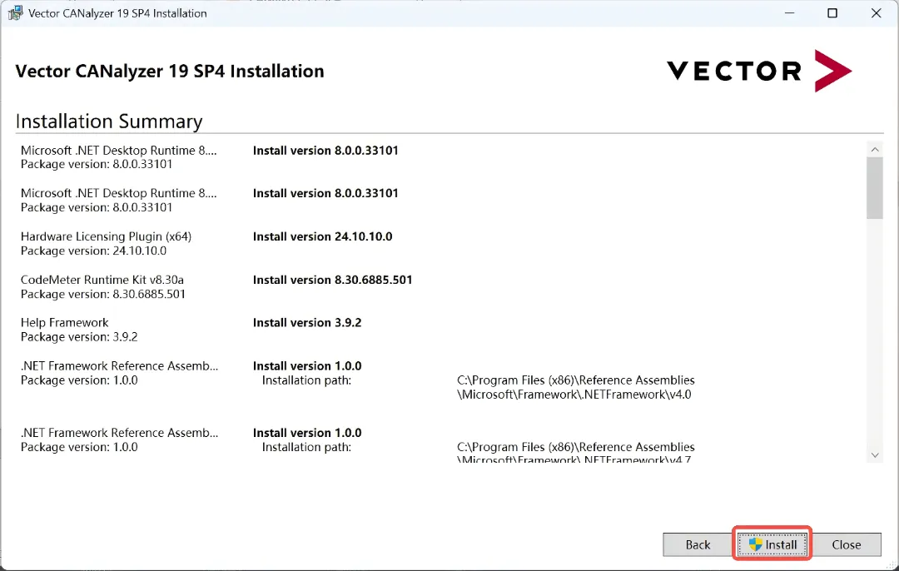This screenshot has height=571, width=899.
Task: Maximize the installation window
Action: tap(832, 12)
